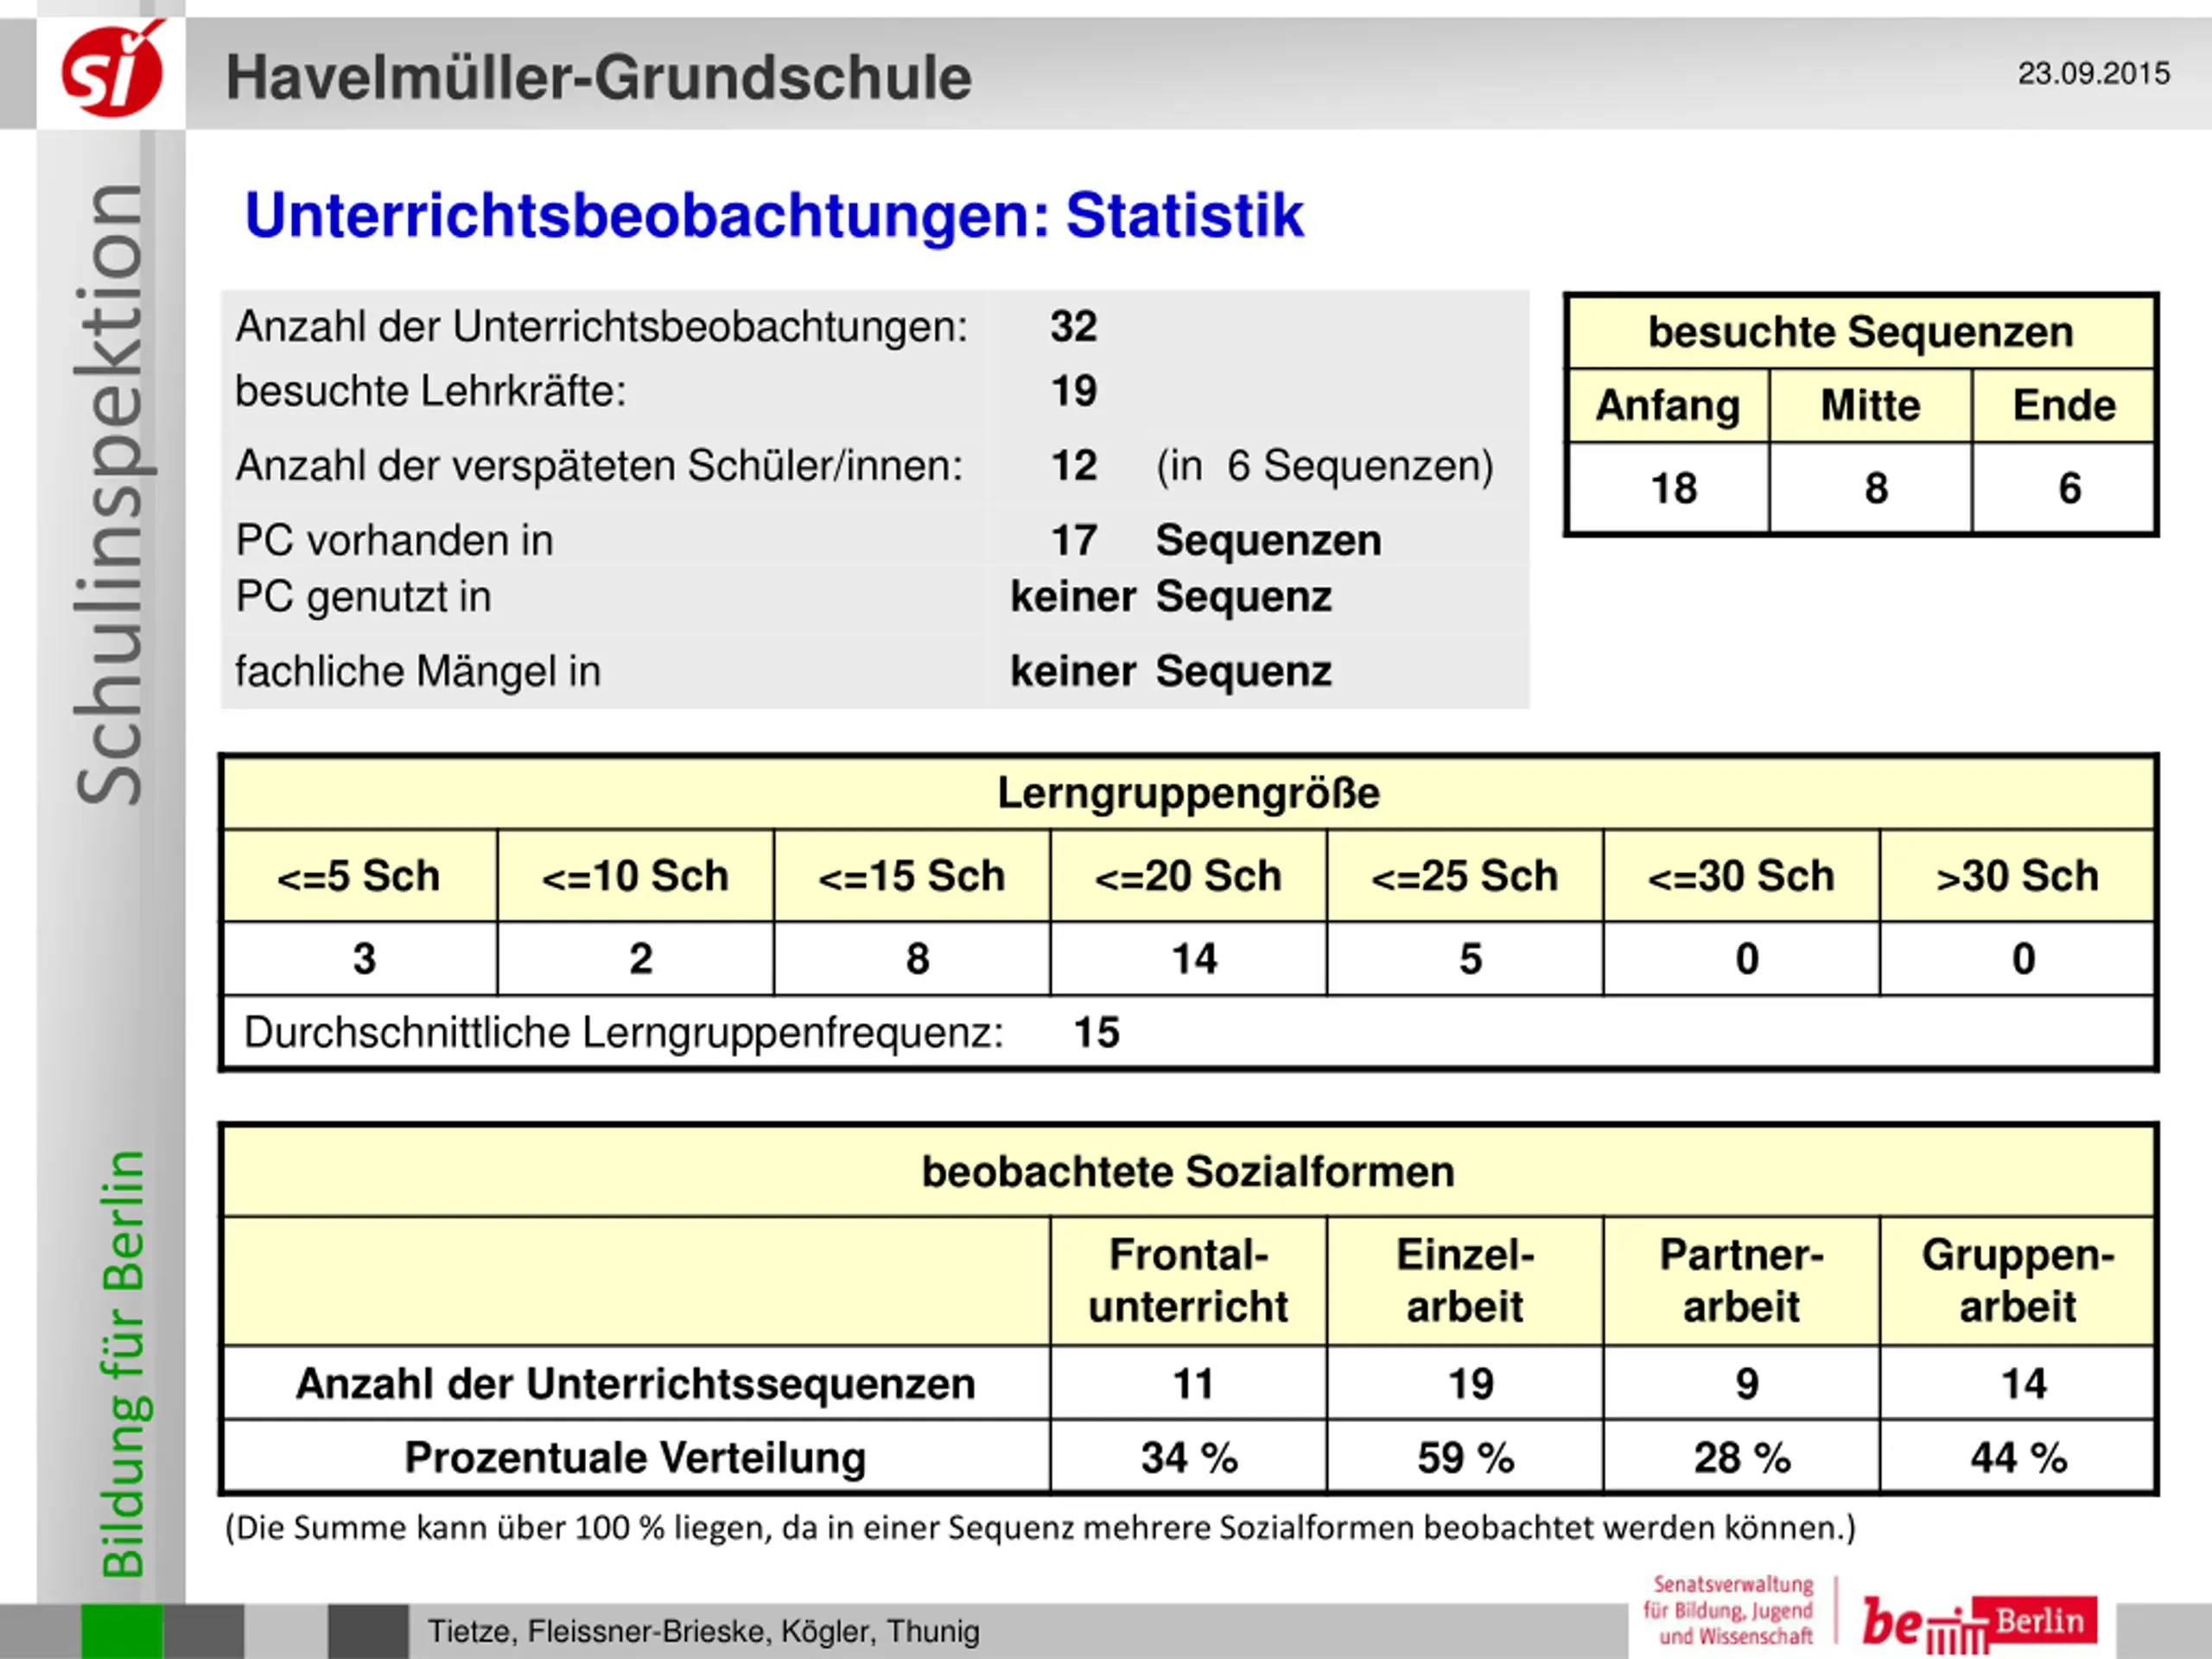Screen dimensions: 2212x1659
Task: Click the authors line Tietze, Fleissner-Brieske
Action: coord(703,1631)
